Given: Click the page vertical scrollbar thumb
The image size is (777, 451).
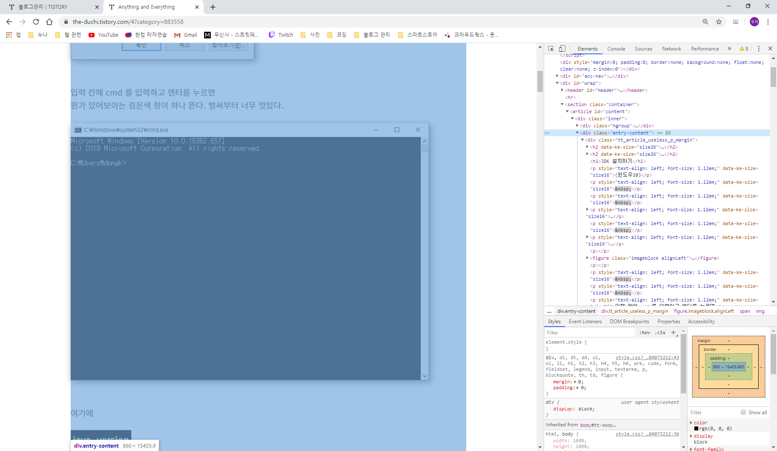Looking at the screenshot, I should (540, 81).
